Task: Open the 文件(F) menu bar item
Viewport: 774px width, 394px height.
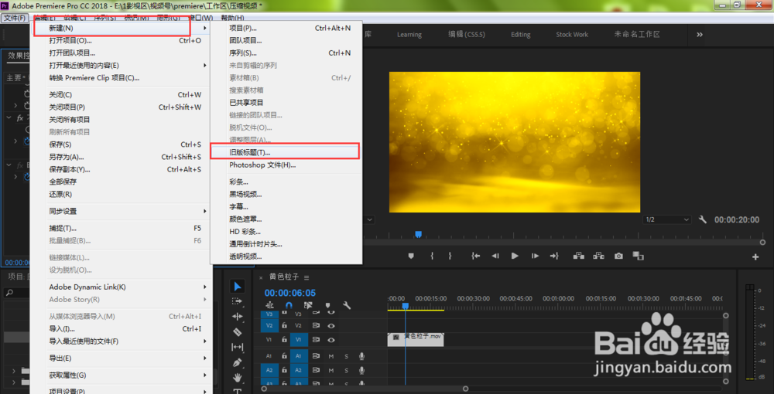Action: tap(15, 18)
